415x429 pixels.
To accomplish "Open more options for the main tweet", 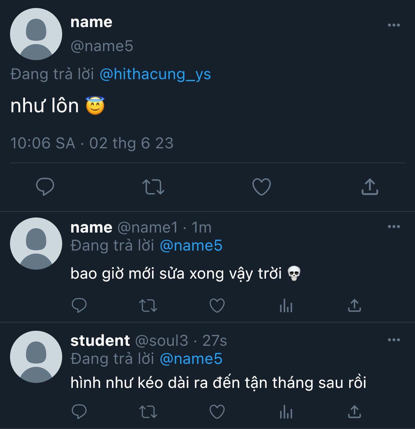I will [394, 25].
